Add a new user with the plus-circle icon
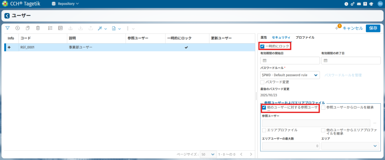The image size is (385, 160). (x=18, y=28)
